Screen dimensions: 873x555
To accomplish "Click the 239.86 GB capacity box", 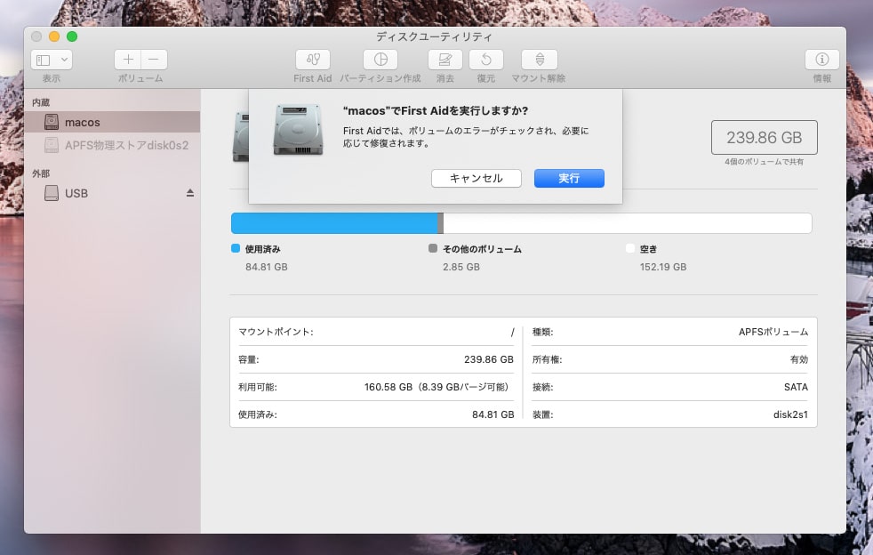I will tap(764, 138).
